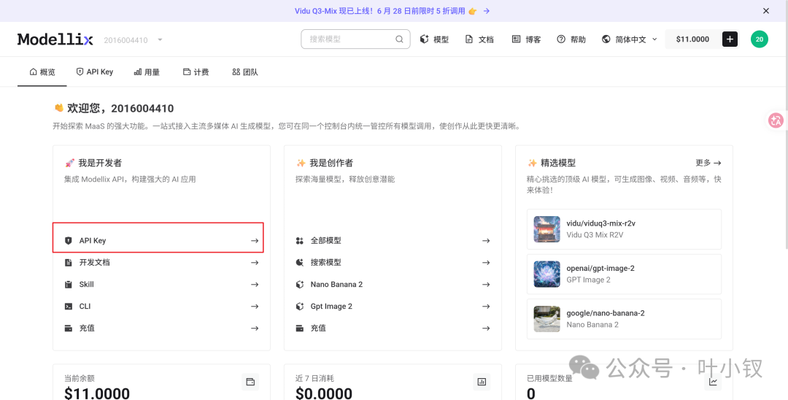This screenshot has width=788, height=400.
Task: Open Nano Banana 2 in creator card
Action: click(393, 285)
